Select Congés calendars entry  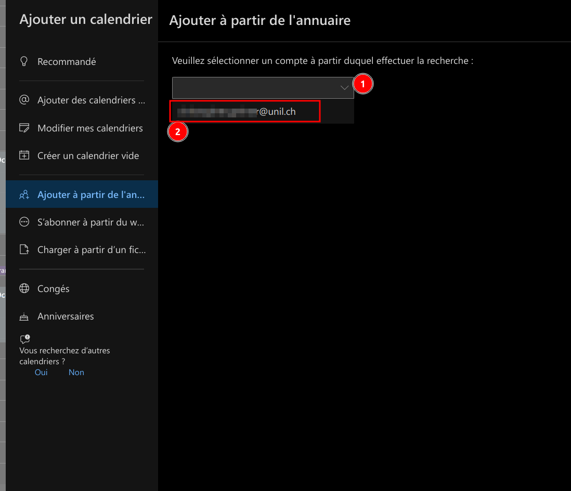click(53, 288)
